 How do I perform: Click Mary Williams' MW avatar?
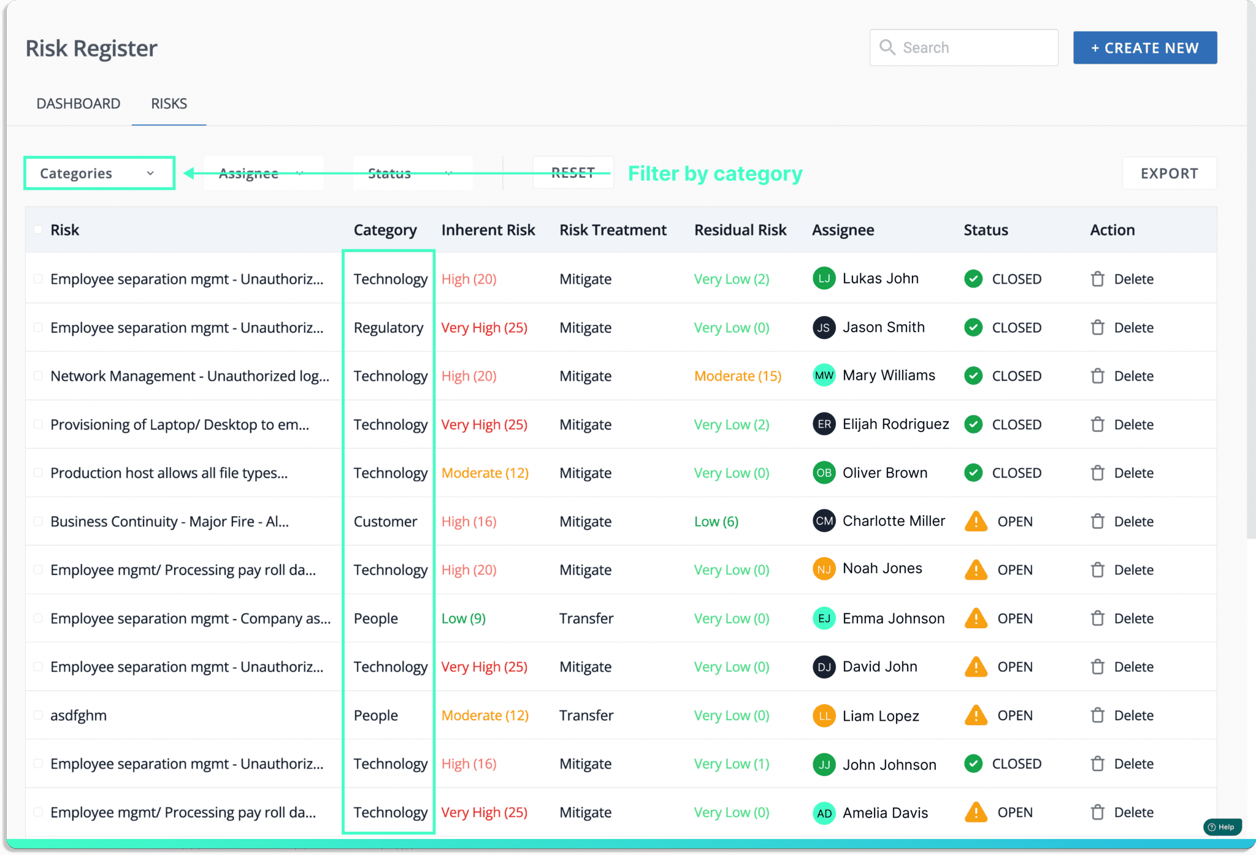(824, 376)
